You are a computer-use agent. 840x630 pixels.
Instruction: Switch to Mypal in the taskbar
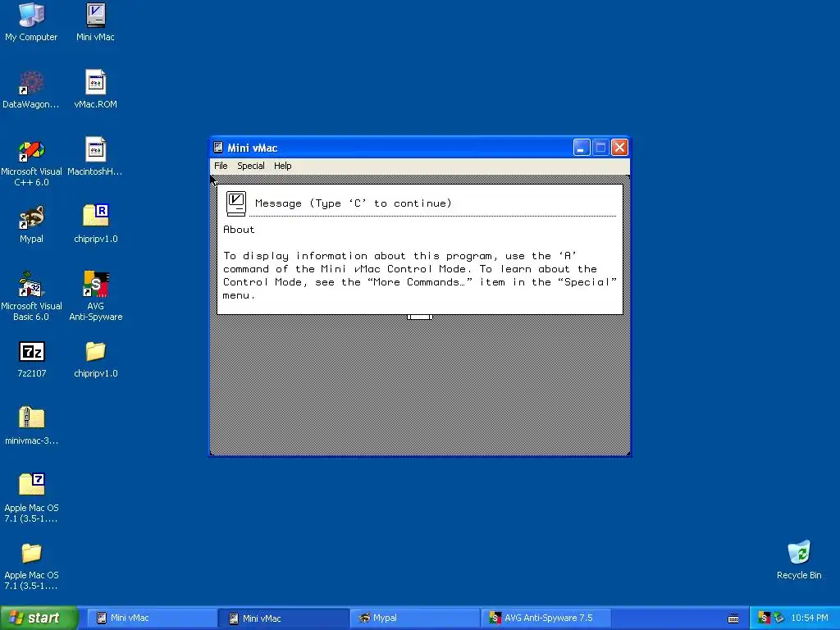pos(415,619)
